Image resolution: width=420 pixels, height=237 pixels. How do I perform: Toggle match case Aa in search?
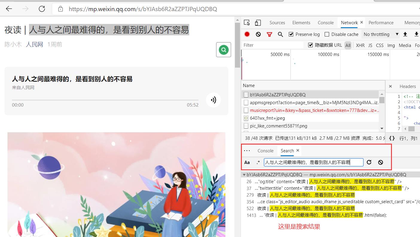pos(247,162)
